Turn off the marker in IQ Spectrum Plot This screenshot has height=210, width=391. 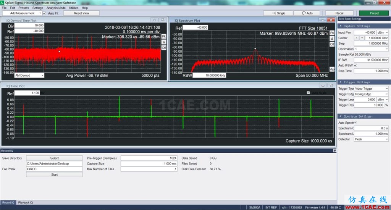coord(332,44)
